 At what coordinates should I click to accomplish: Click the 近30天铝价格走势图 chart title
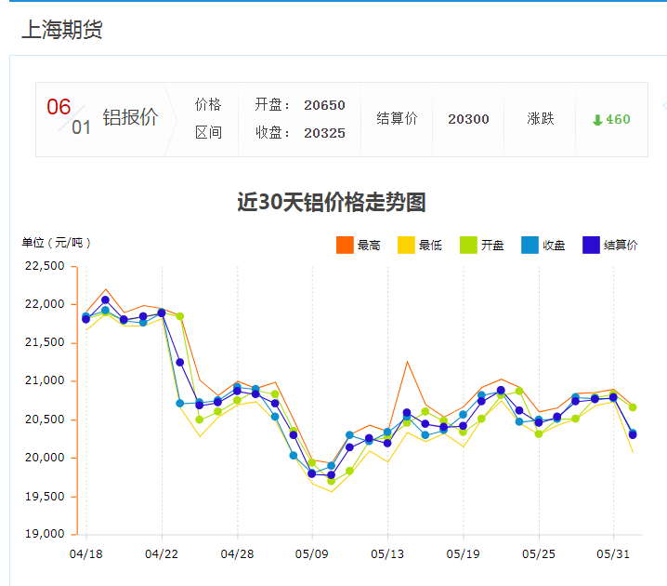(x=332, y=202)
